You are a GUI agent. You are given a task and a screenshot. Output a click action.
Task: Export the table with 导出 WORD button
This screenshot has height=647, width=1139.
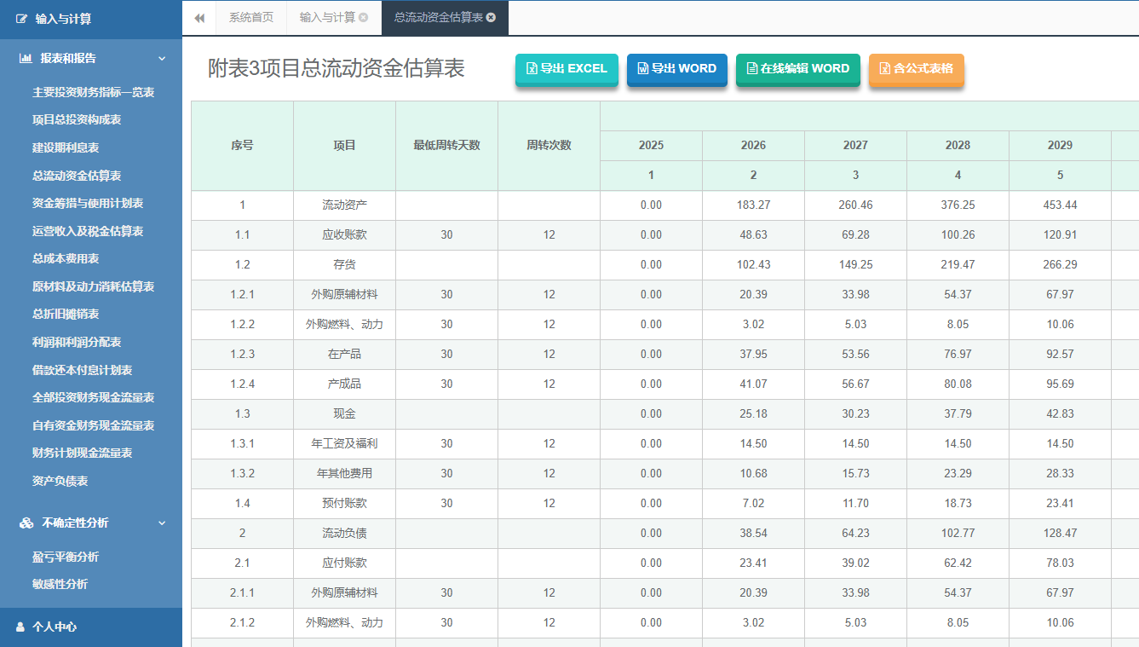[676, 69]
